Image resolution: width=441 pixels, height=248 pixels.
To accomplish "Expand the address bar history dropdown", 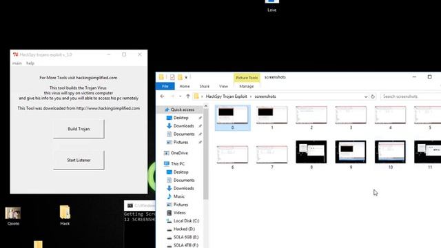I will click(366, 96).
